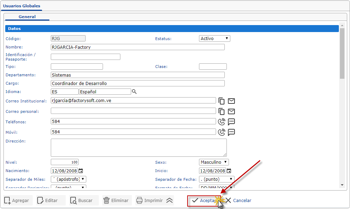Switch to the General tab
Viewport: 350px width, 209px height.
27,17
